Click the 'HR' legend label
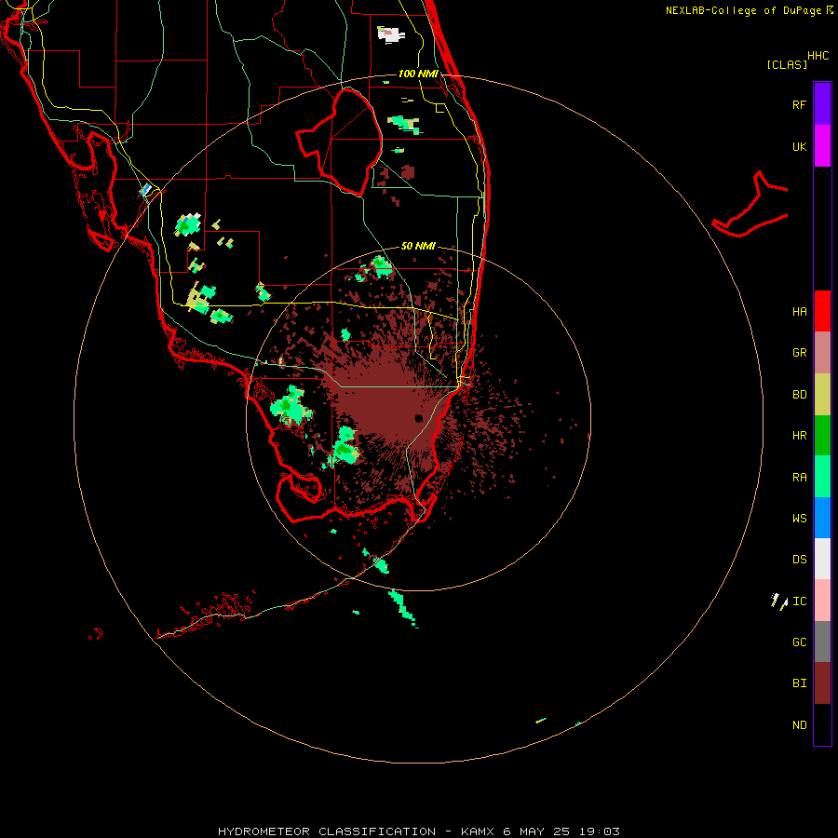This screenshot has width=838, height=838. click(799, 436)
